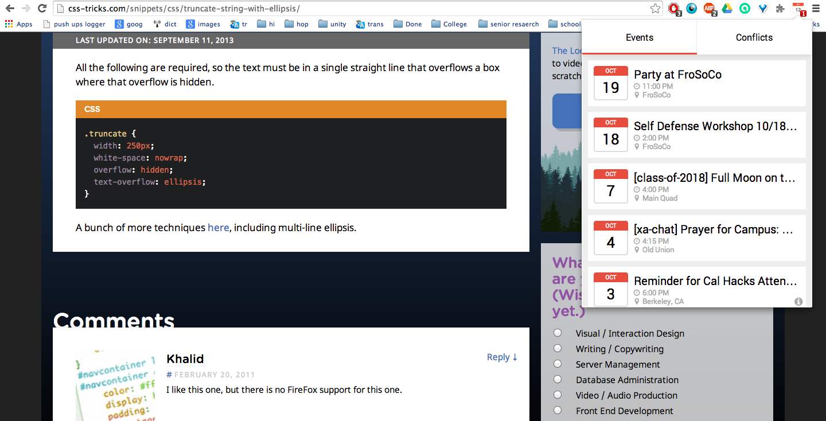
Task: Open the 'push ups logger' bookmark
Action: coord(74,24)
